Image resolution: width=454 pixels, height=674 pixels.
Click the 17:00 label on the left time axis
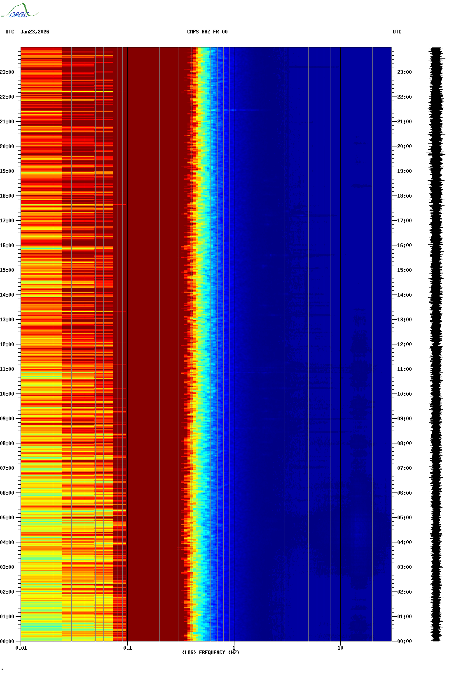pyautogui.click(x=7, y=221)
